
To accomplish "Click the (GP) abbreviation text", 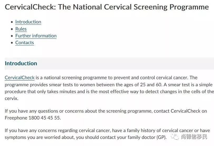I will coord(160,138).
